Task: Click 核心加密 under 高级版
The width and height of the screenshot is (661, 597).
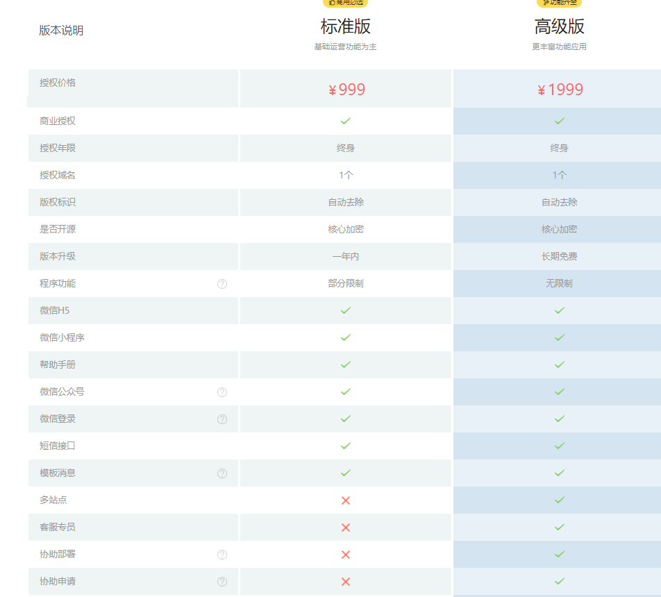Action: click(560, 229)
